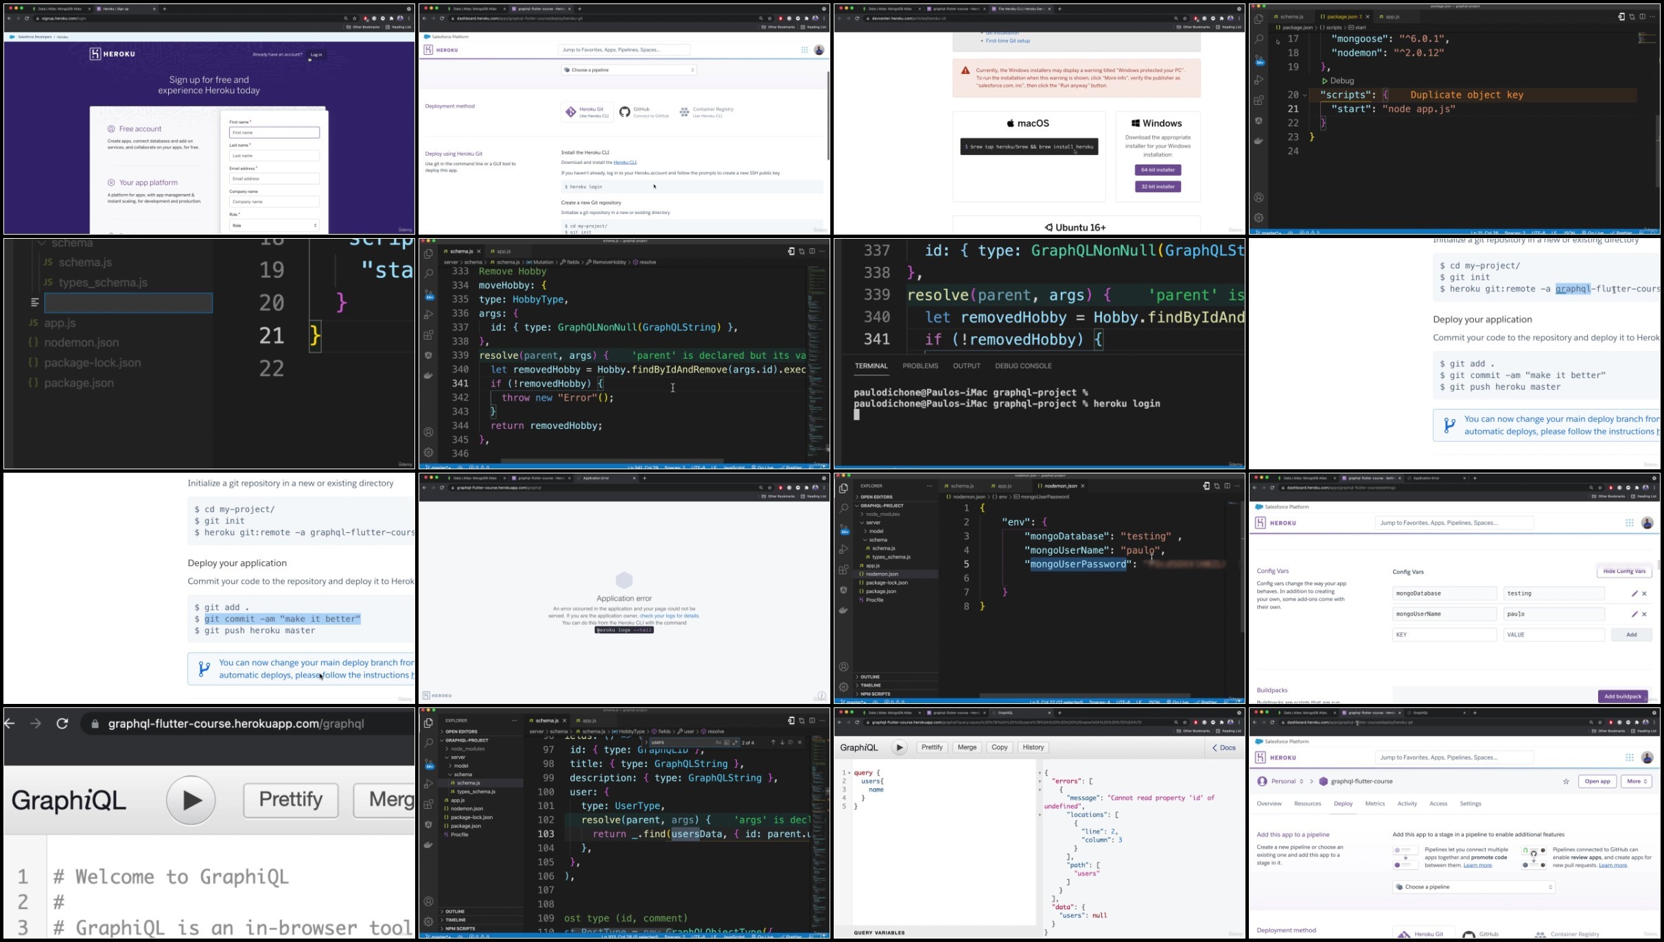Click the First name input field
Screen dimensions: 1664x942
pos(274,132)
